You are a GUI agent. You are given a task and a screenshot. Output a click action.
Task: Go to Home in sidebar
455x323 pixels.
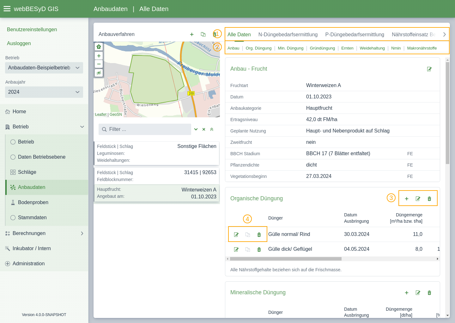coord(44,112)
